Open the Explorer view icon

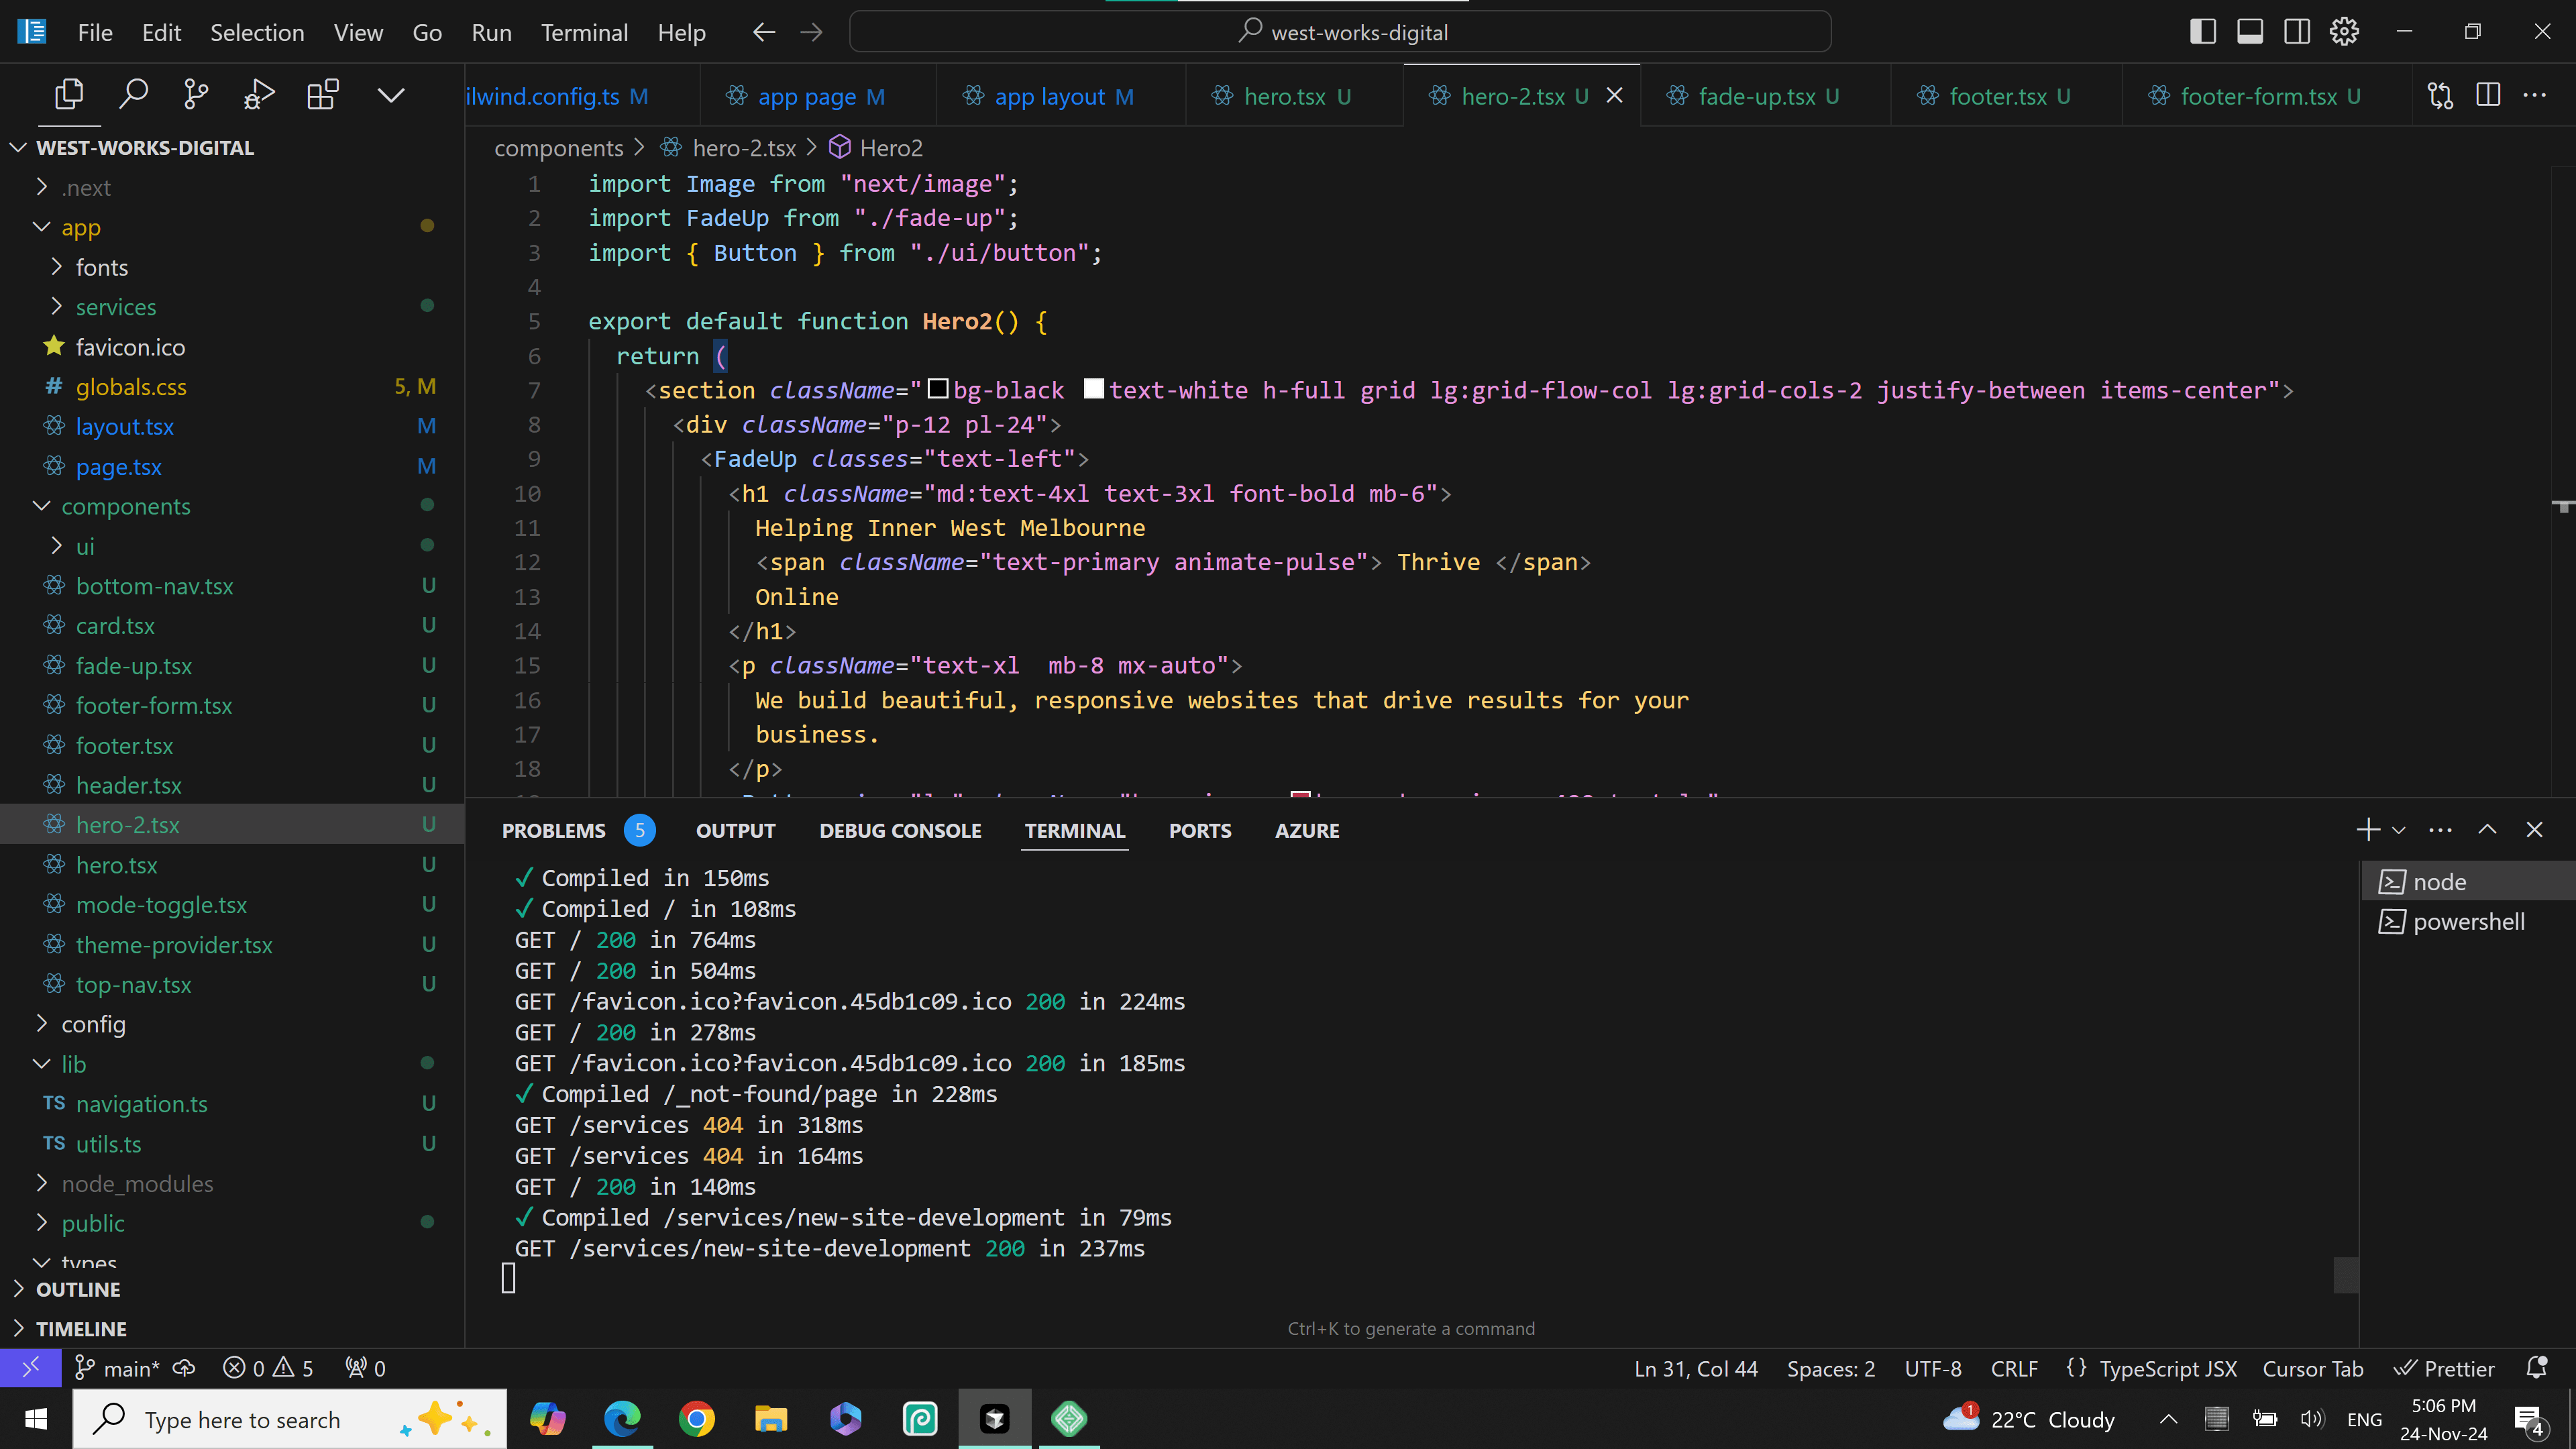69,95
